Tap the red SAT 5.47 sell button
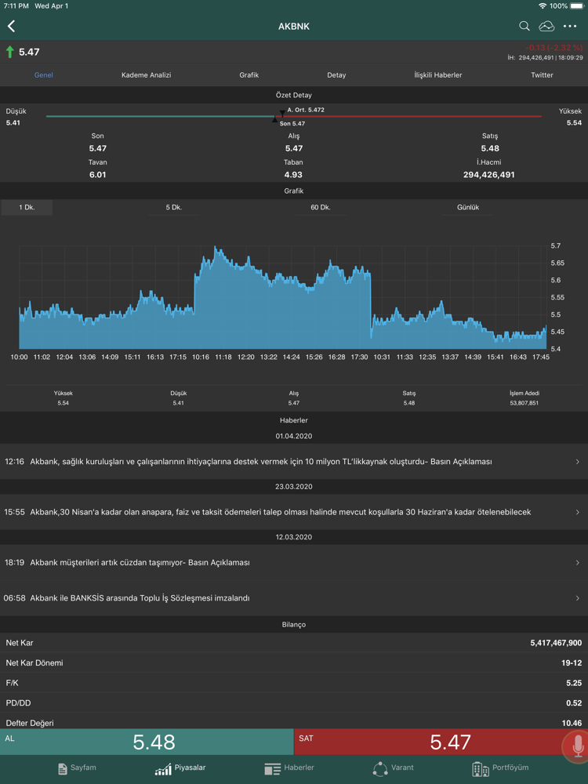 [429, 742]
